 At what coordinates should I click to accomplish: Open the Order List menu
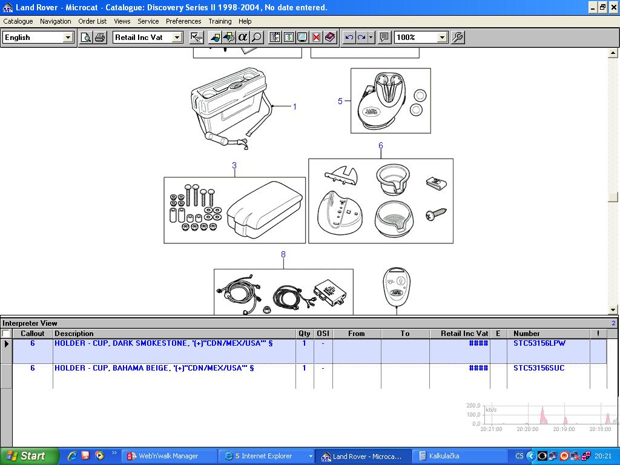(x=92, y=21)
